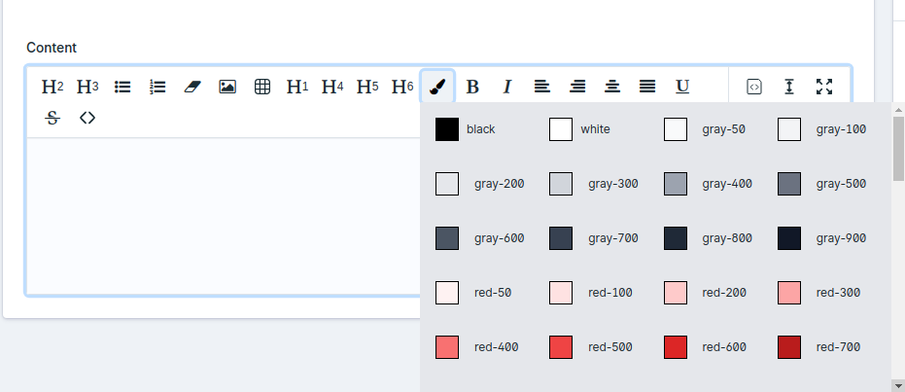905x392 pixels.
Task: Apply the gray-700 swatch
Action: [x=561, y=238]
